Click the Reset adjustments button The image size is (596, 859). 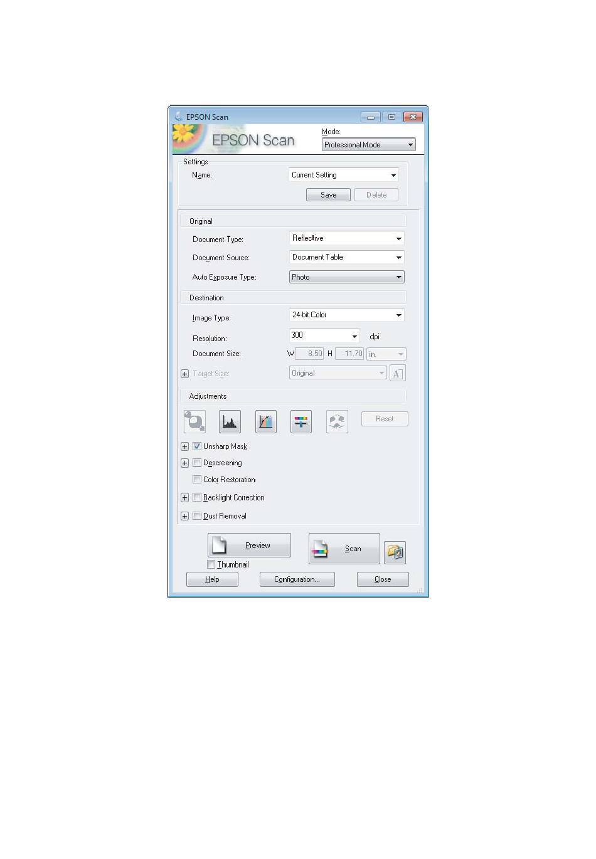coord(385,419)
